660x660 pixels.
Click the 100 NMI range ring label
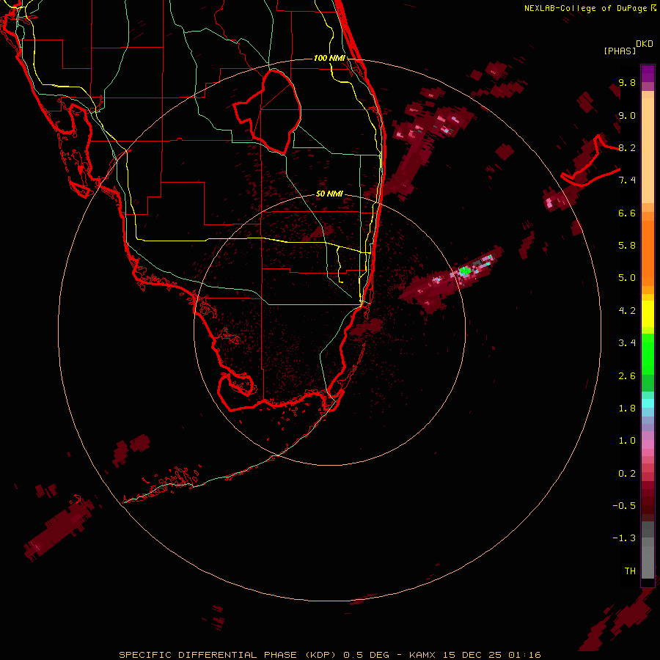(x=329, y=58)
